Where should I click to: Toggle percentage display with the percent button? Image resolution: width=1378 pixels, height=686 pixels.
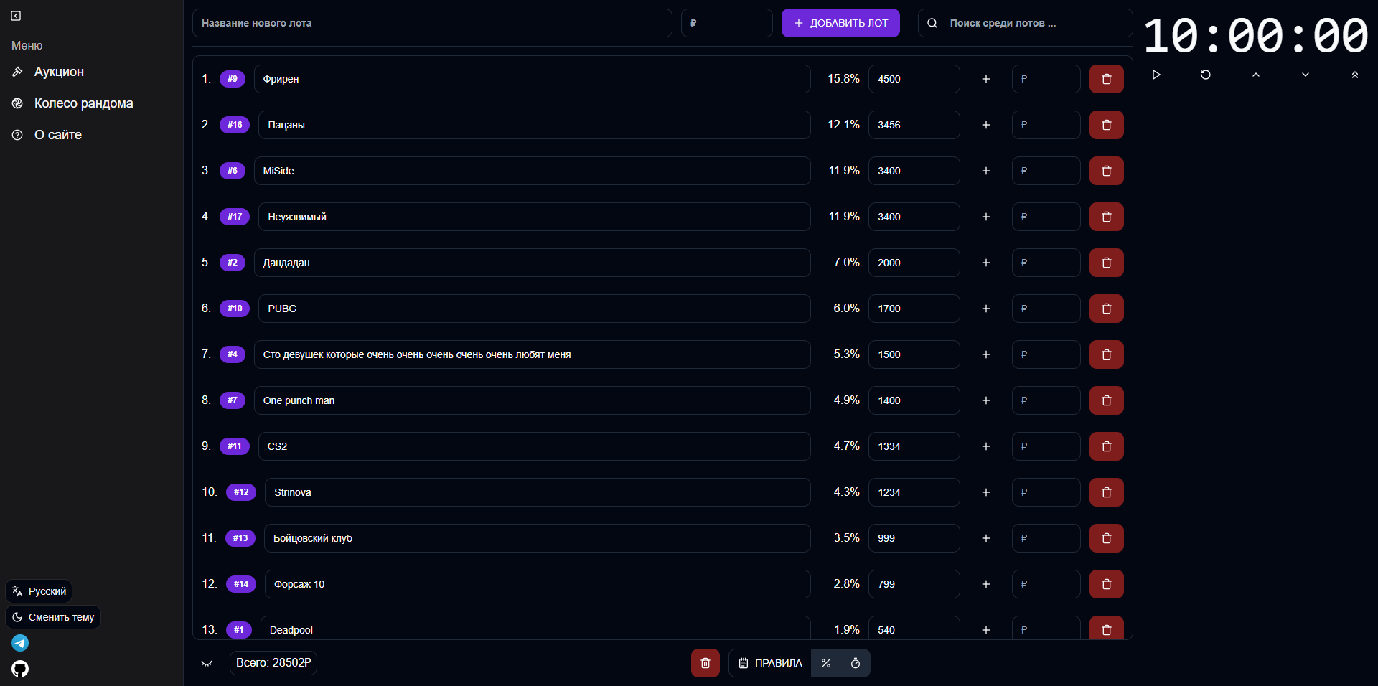(x=826, y=663)
